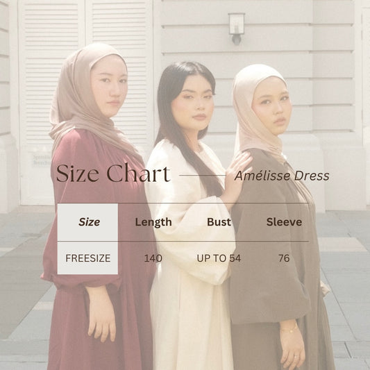370x370 pixels.
Task: Click the Amélisse Dress title text
Action: click(x=282, y=176)
